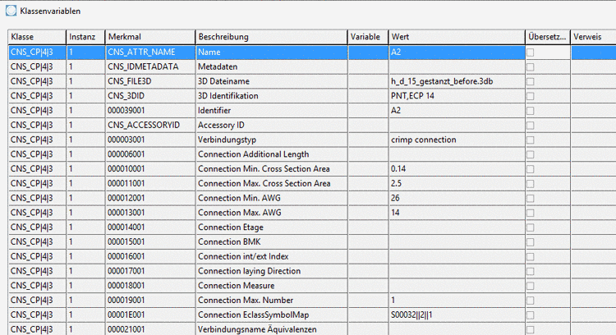Click value h_d_15_gestanzt_before.3db
Screen dimensions: 616x335
point(457,81)
